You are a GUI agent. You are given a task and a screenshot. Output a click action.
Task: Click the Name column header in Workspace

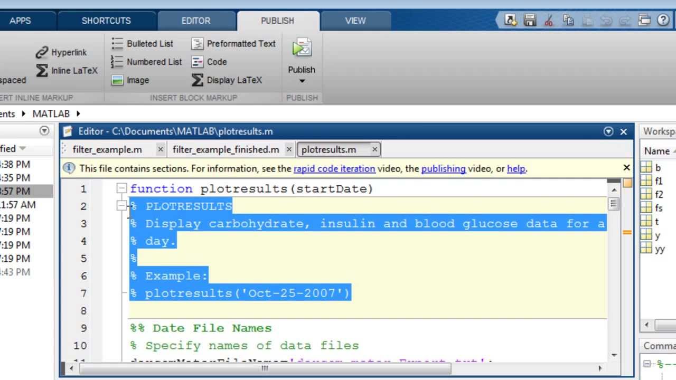coord(656,151)
